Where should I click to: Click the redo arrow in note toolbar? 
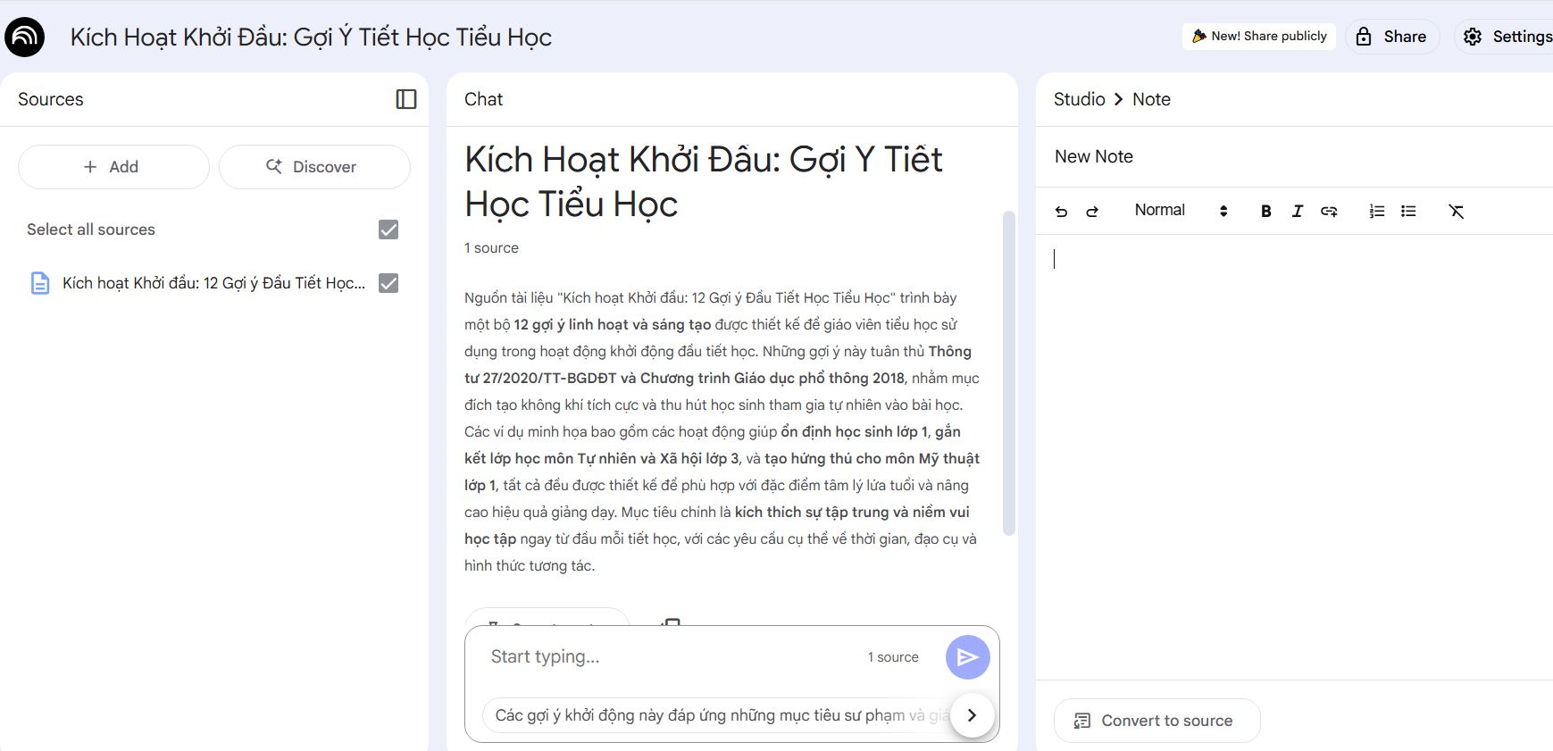pyautogui.click(x=1092, y=212)
